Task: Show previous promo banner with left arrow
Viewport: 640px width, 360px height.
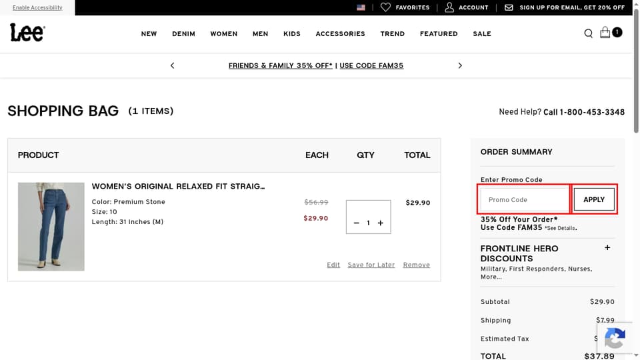Action: click(172, 65)
